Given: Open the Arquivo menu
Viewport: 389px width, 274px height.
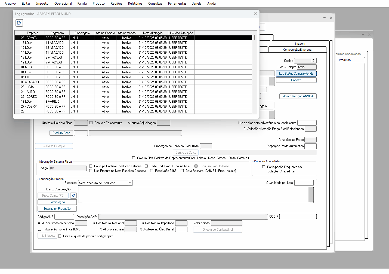Looking at the screenshot, I should click(x=10, y=4).
